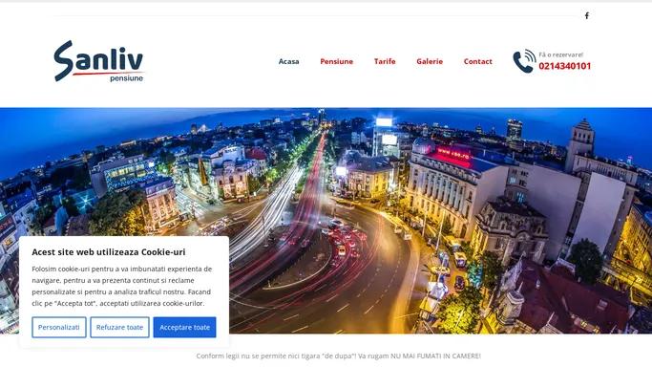Call reservation number 0214340101
This screenshot has width=652, height=367.
565,66
